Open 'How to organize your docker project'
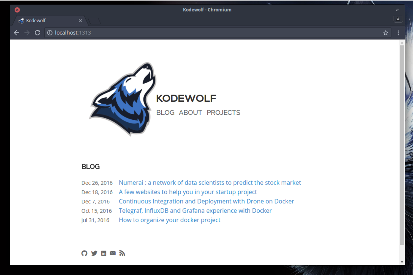This screenshot has height=275, width=413. [170, 220]
